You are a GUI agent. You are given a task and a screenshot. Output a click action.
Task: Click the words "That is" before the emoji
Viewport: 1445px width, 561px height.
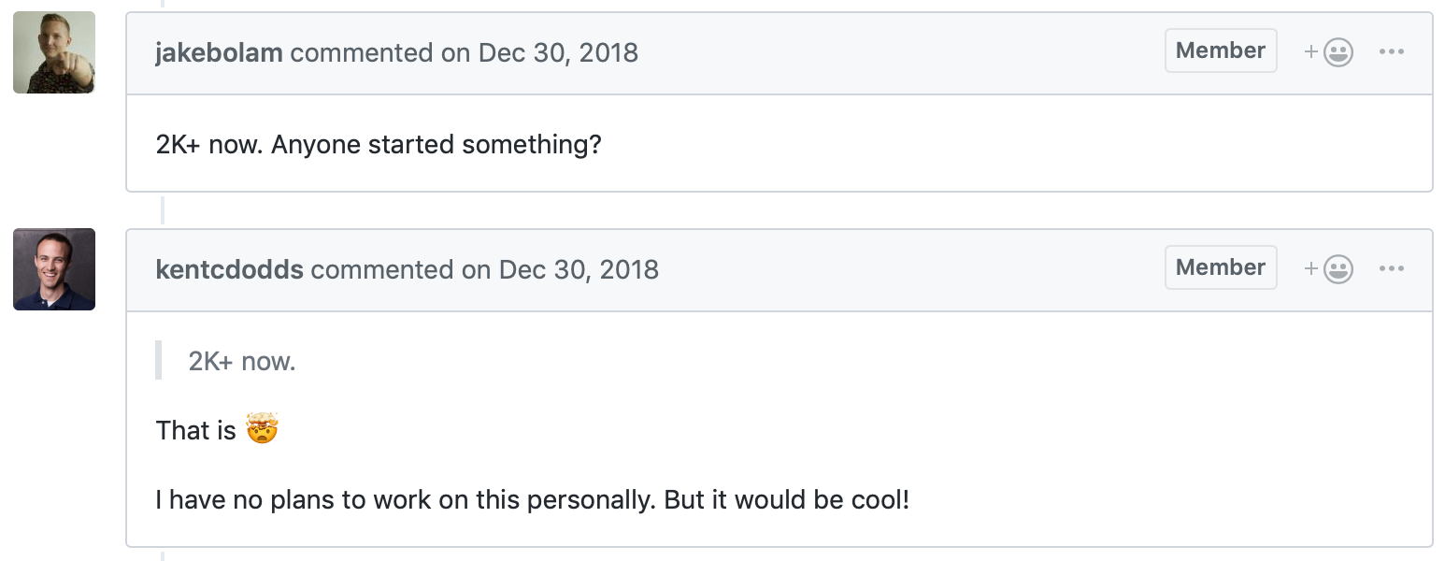click(196, 430)
